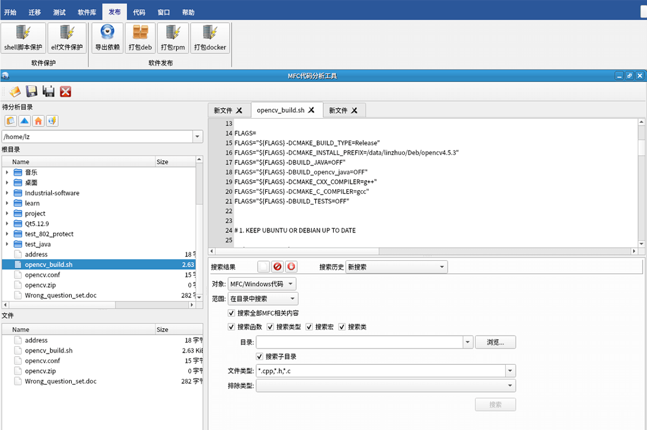The image size is (647, 430).
Task: Expand the project folder arrow
Action: [x=7, y=213]
